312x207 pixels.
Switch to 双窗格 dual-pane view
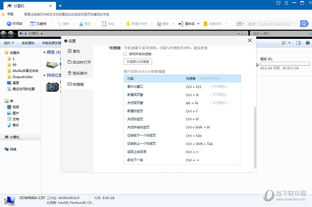38,24
